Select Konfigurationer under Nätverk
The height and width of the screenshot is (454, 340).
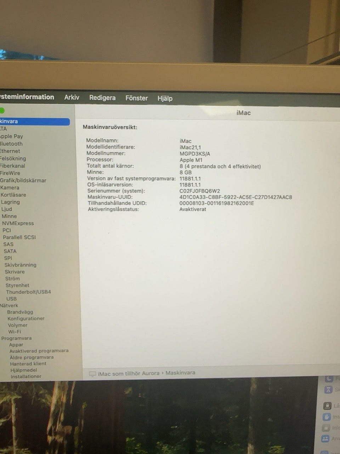[x=26, y=319]
